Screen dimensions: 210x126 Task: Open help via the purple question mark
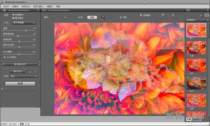(x=163, y=15)
